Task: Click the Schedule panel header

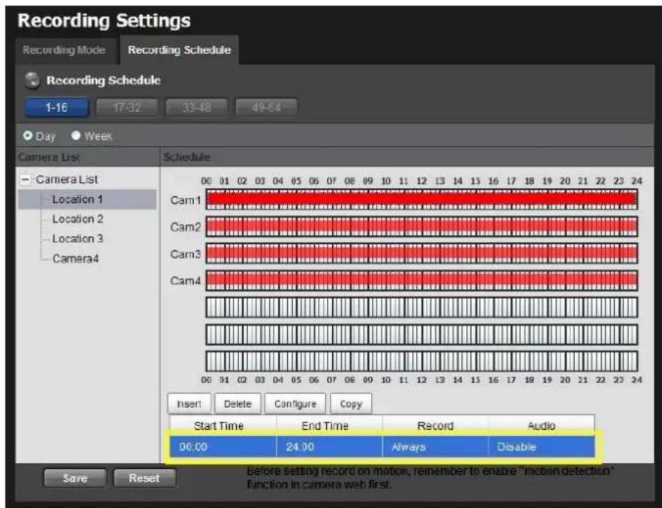Action: tap(407, 157)
